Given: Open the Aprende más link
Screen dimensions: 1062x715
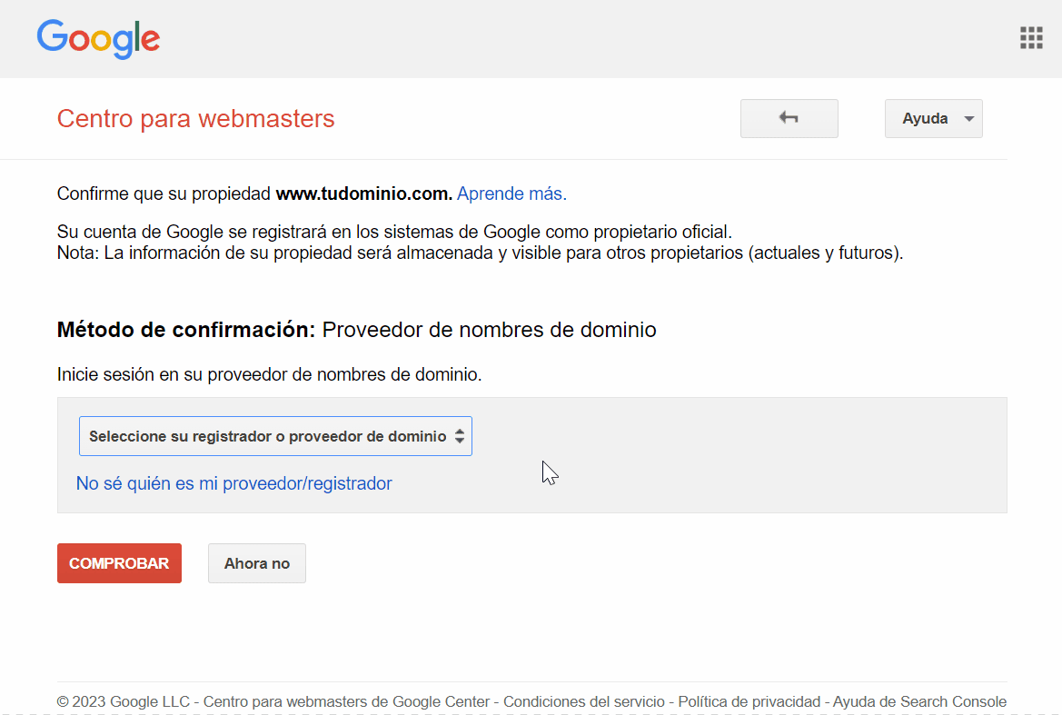Looking at the screenshot, I should [x=511, y=194].
